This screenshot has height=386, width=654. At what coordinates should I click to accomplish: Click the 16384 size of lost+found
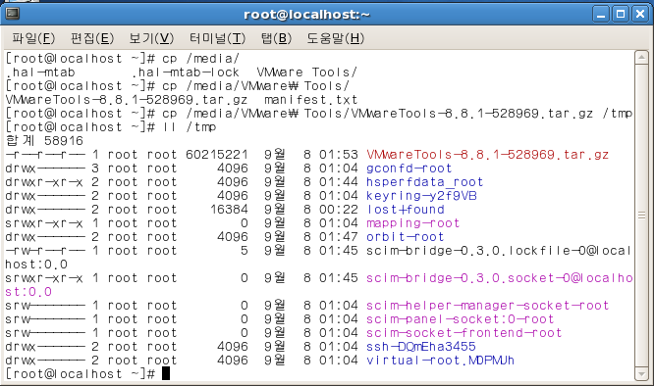point(229,210)
